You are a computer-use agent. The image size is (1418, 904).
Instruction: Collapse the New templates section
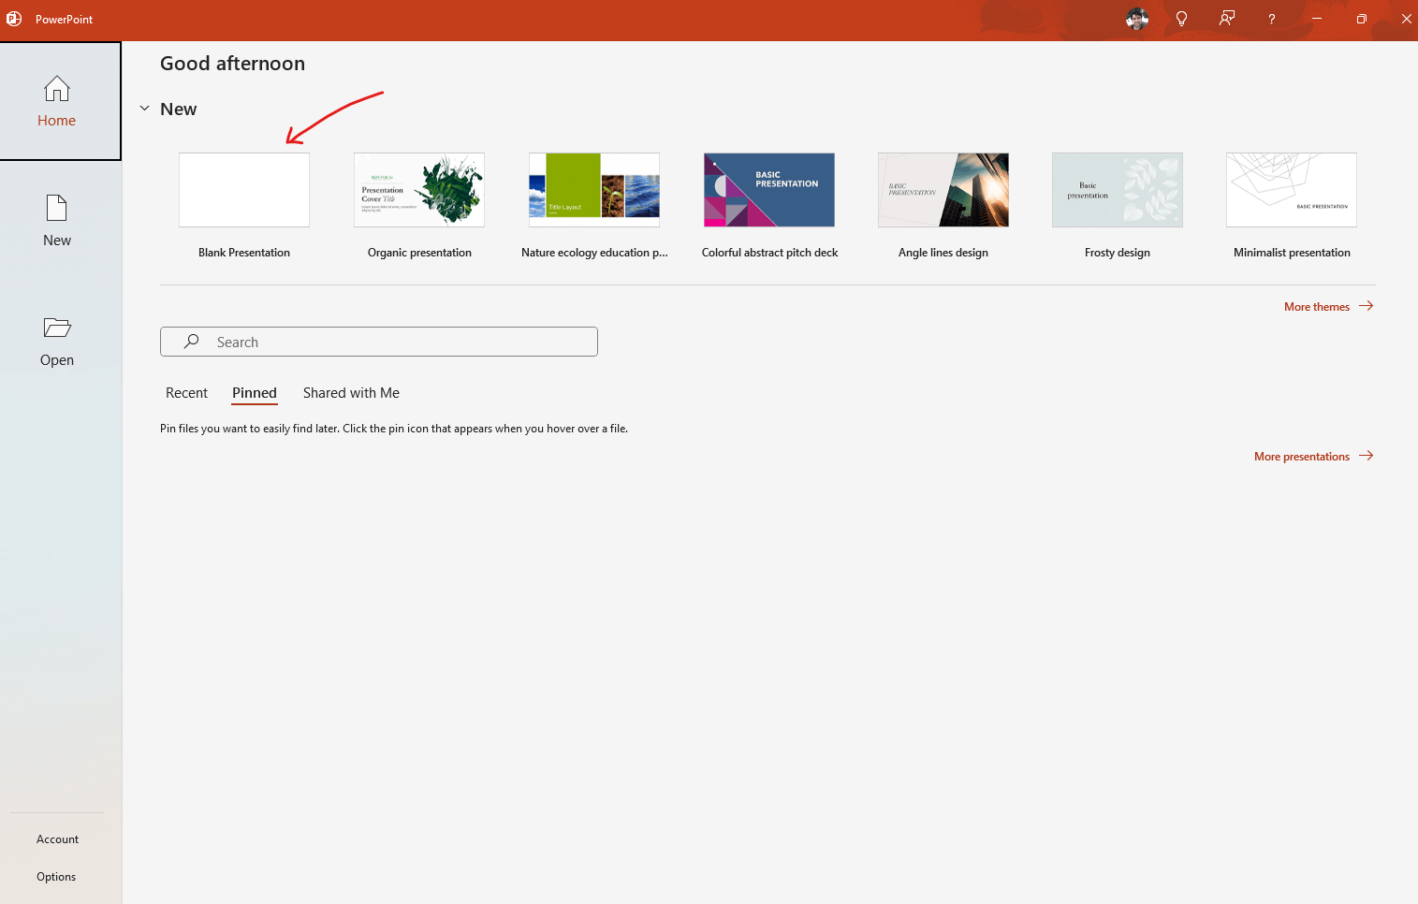coord(144,109)
